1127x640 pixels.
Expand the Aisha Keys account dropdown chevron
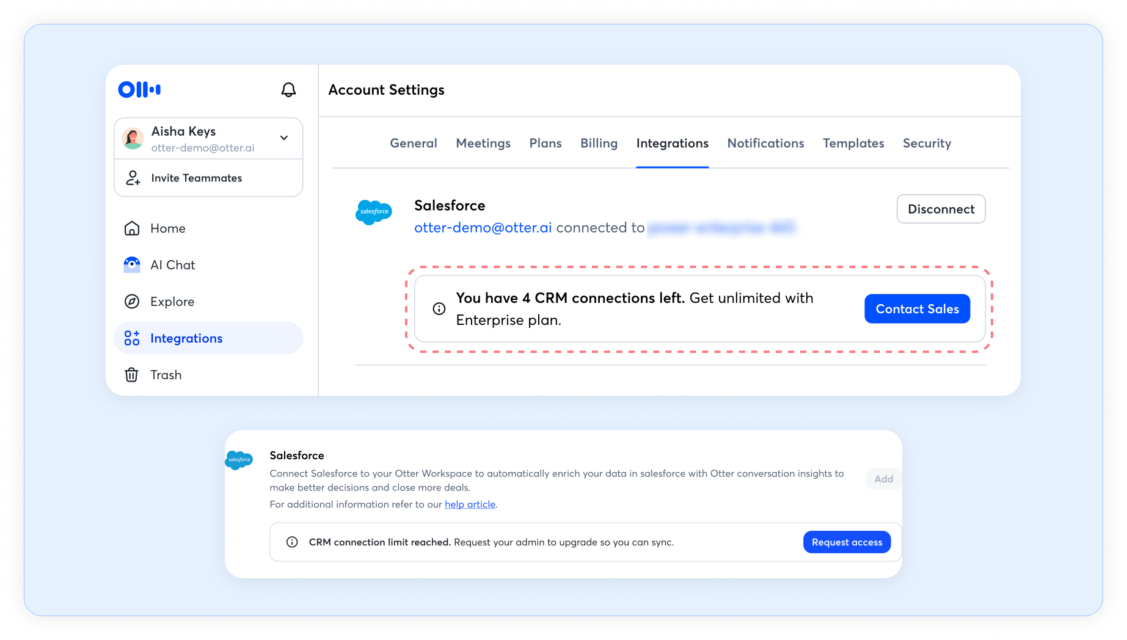click(284, 138)
